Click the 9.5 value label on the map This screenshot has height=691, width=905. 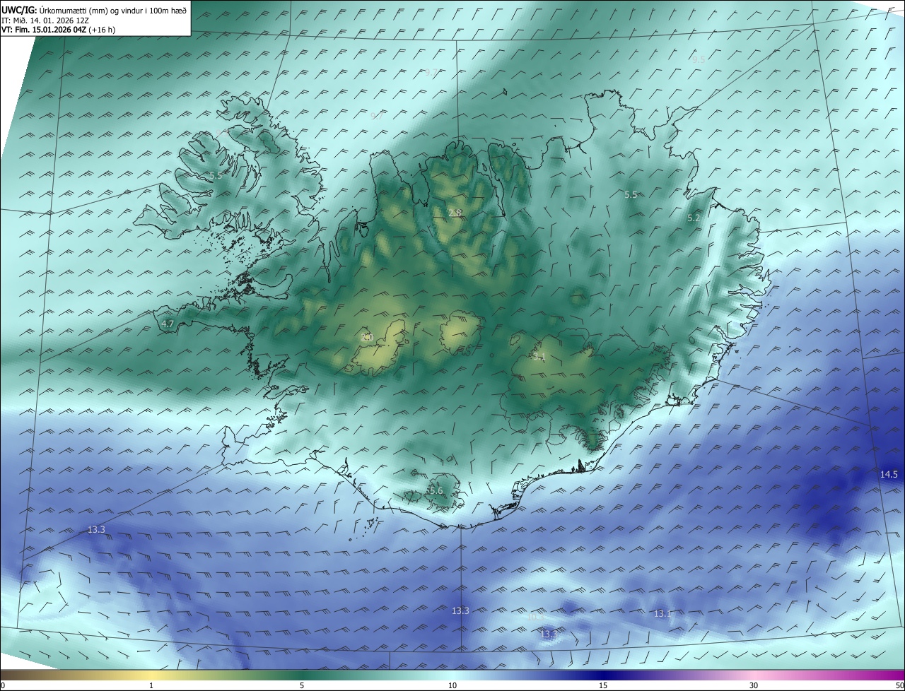(x=699, y=60)
